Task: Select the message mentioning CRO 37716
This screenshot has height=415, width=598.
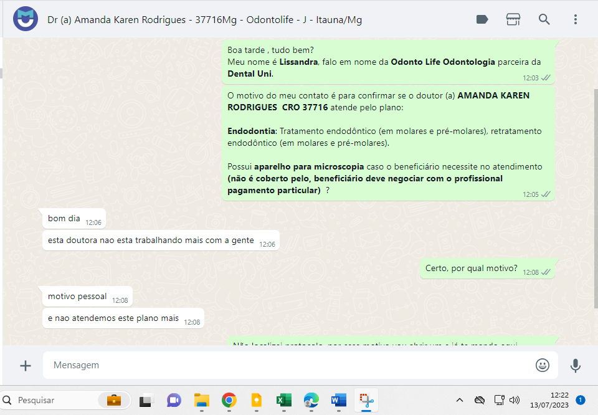Action: point(388,143)
